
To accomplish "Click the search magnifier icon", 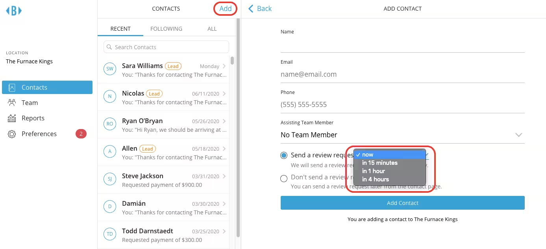I will [109, 47].
